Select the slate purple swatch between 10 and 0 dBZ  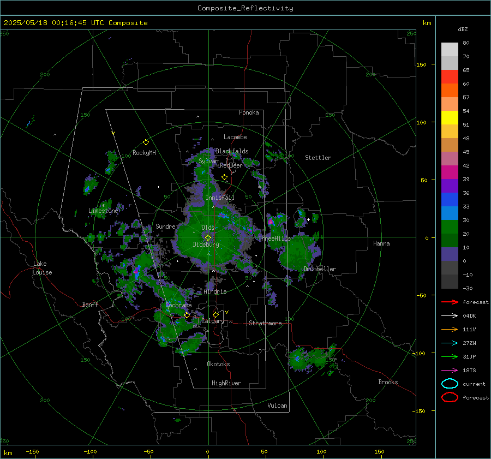point(450,254)
